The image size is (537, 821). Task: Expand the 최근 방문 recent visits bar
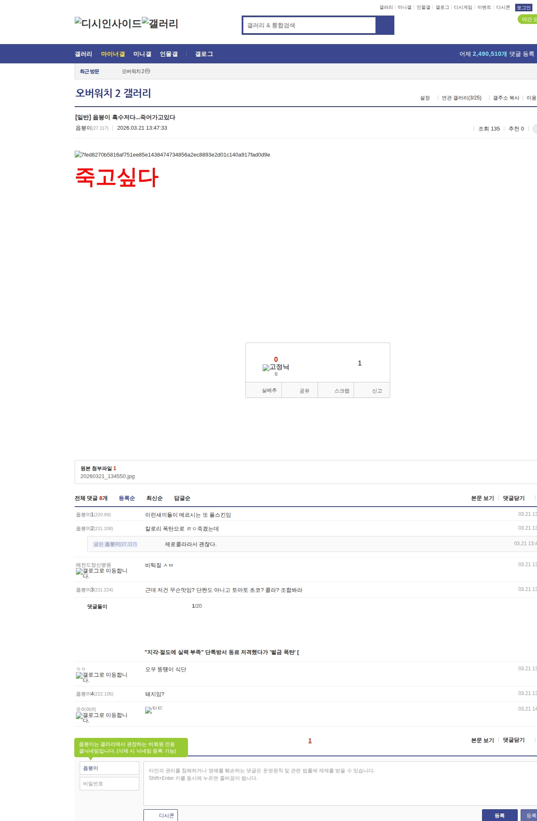(89, 71)
